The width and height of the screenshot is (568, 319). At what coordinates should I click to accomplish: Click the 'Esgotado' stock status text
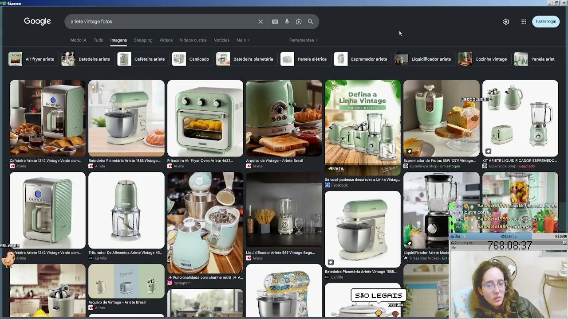pos(527,166)
